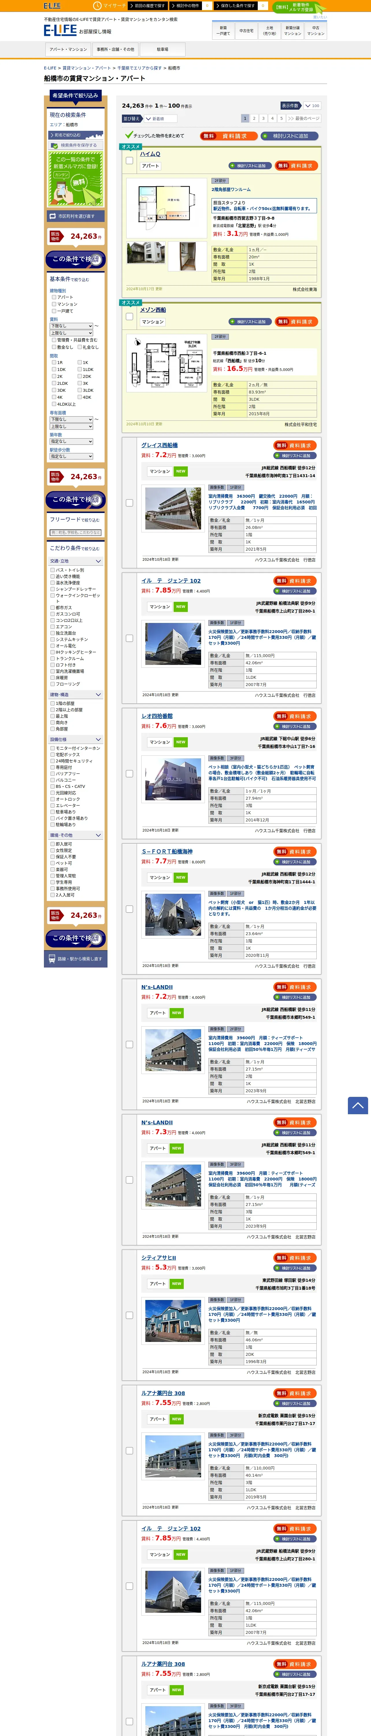
Task: Open 専有面積 下限なし dropdown
Action: point(71,419)
